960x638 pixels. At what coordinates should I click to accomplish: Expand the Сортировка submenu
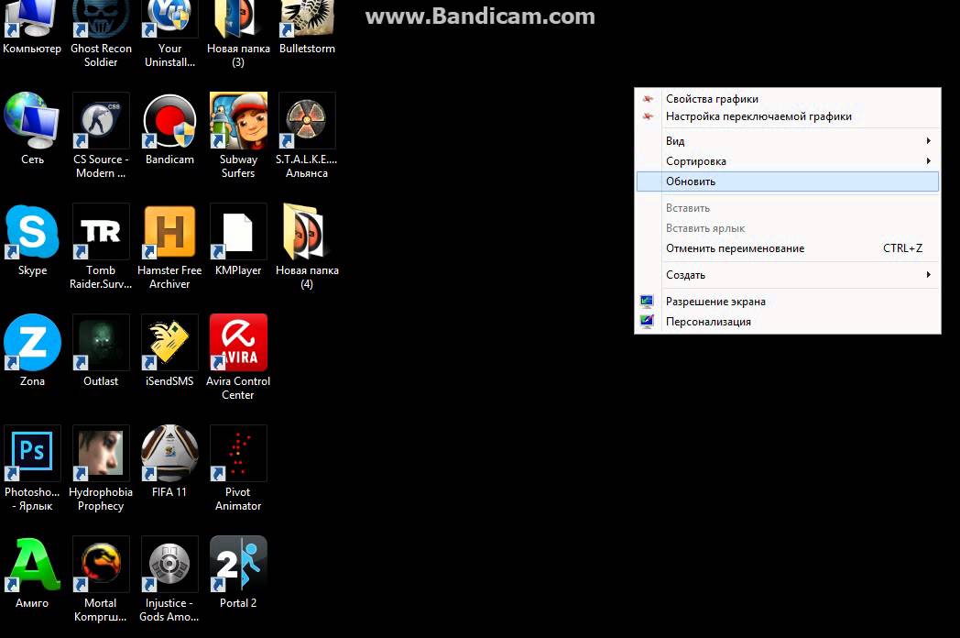pyautogui.click(x=788, y=161)
